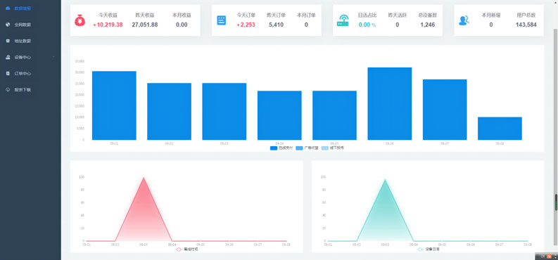
Task: Click the blue order list icon
Action: tap(222, 20)
